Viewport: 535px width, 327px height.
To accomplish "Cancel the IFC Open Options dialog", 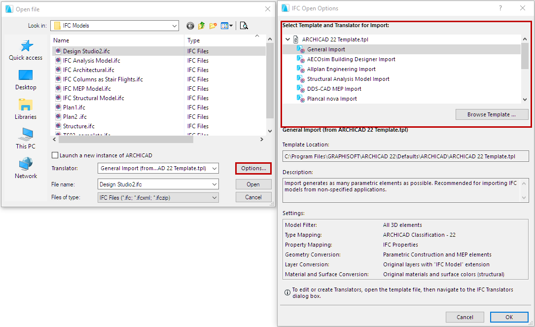I will tap(464, 317).
